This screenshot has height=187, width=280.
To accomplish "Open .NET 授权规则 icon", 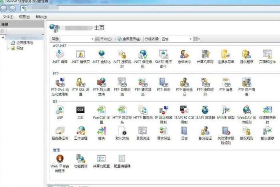I will [x=122, y=59].
